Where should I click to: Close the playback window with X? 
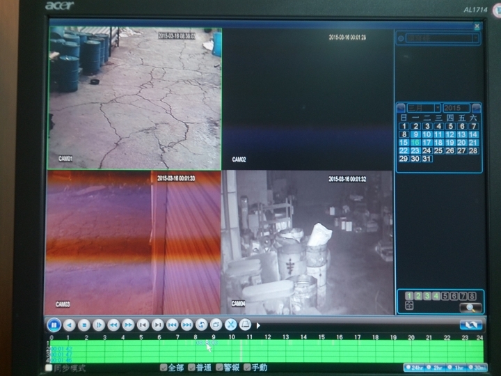click(477, 26)
